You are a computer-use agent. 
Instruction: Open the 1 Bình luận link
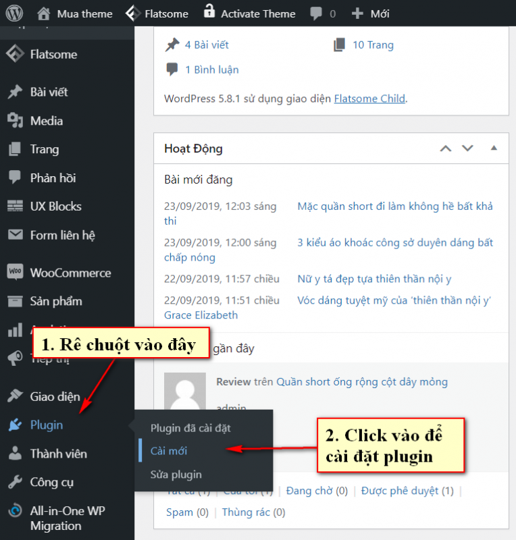pos(212,70)
